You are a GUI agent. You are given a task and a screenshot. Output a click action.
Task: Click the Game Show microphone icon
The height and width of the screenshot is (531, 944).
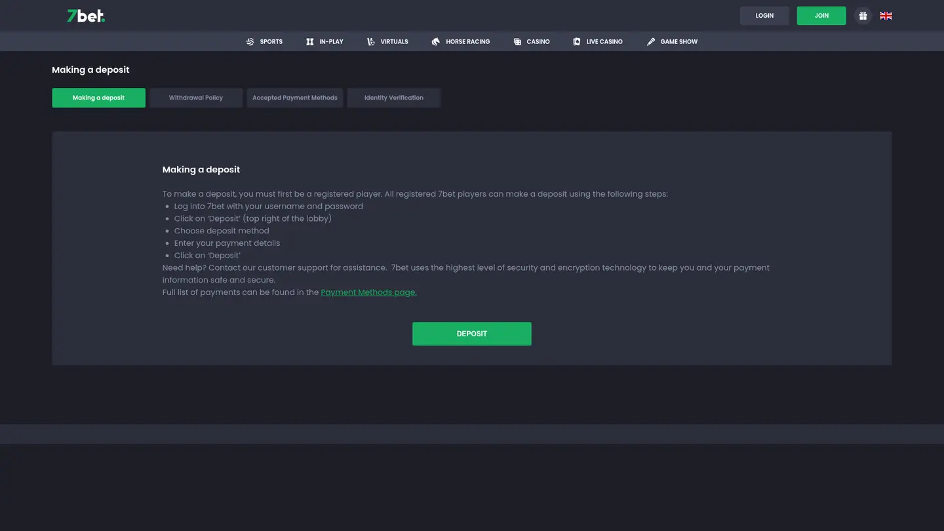[651, 41]
